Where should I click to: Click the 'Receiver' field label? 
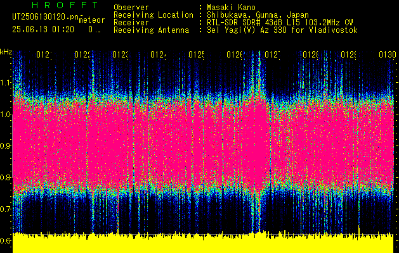tap(131, 23)
